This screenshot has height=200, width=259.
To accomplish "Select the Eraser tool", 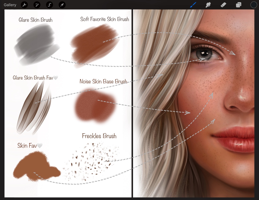I will pos(223,5).
